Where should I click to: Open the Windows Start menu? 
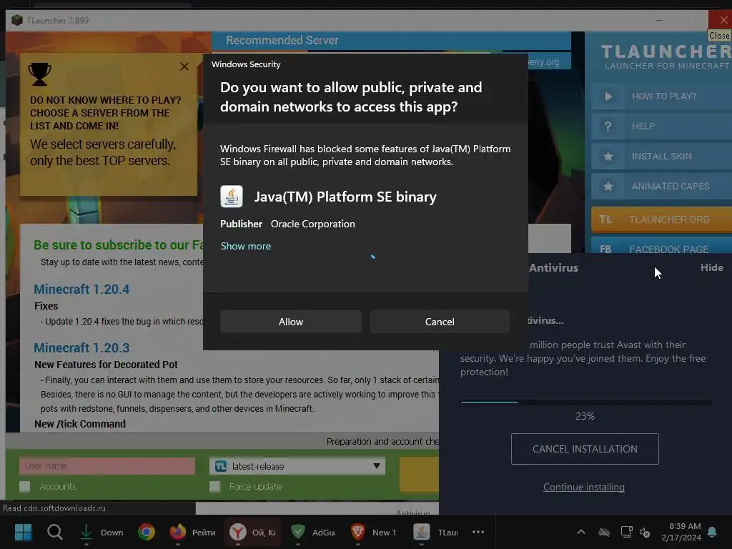(x=23, y=532)
